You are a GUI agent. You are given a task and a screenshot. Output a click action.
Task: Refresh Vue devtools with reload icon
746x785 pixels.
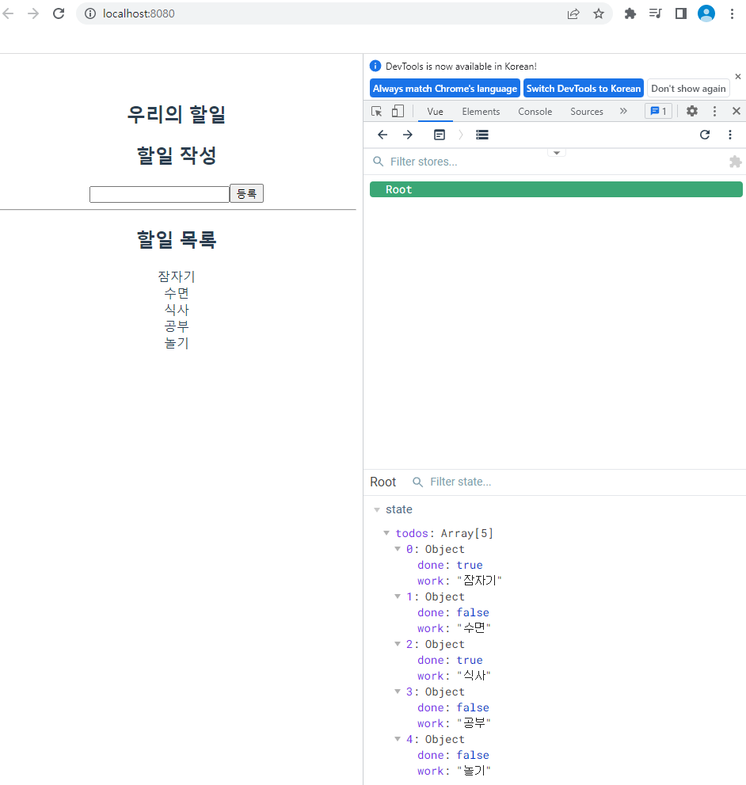[x=705, y=135]
